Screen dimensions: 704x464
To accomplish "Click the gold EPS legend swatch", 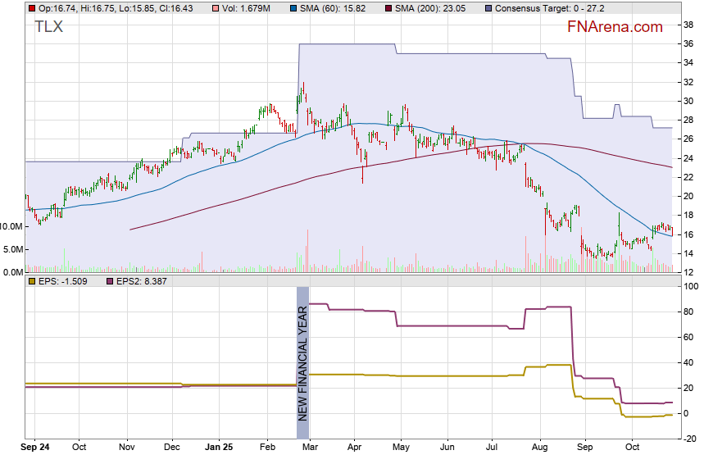I will click(31, 282).
